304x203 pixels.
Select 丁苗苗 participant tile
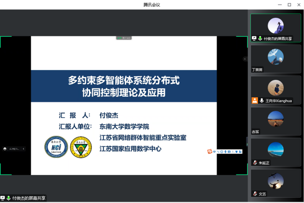point(276,57)
